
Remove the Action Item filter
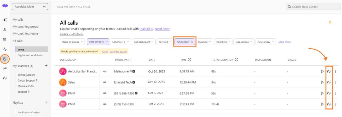click(x=192, y=42)
